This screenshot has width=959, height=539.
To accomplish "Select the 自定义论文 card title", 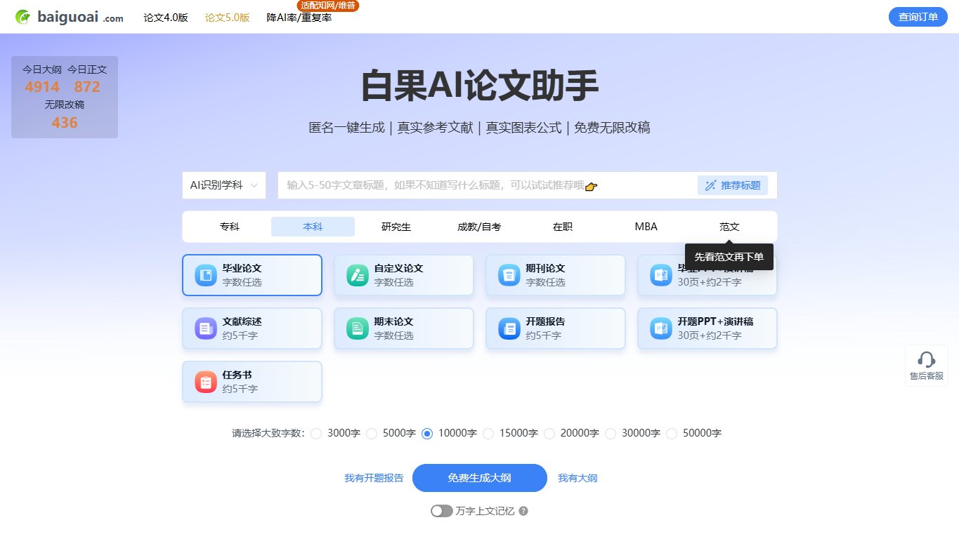I will (x=398, y=268).
